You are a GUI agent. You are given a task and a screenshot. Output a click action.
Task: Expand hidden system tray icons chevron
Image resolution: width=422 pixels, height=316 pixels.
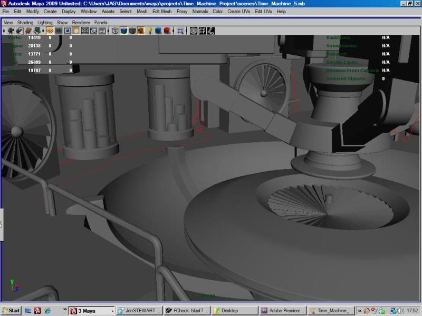click(360, 311)
